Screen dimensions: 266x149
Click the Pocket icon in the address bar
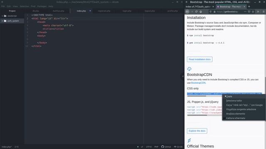[249, 12]
